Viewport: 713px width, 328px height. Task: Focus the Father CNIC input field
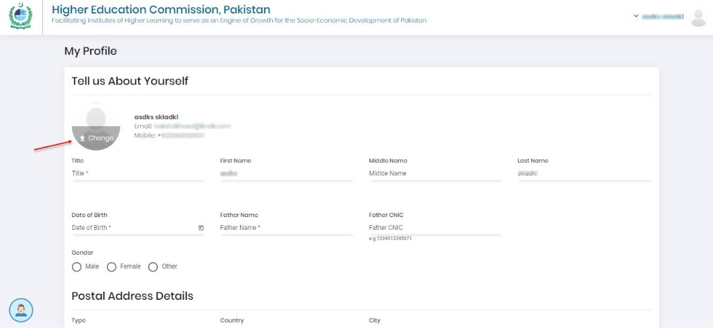(x=435, y=228)
